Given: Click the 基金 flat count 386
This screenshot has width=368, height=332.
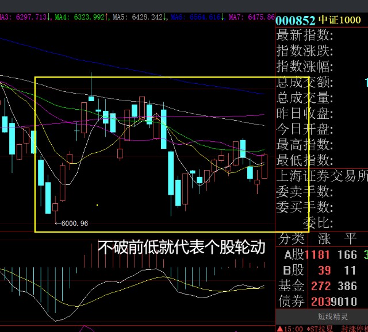Looking at the screenshot, I should 347,286.
